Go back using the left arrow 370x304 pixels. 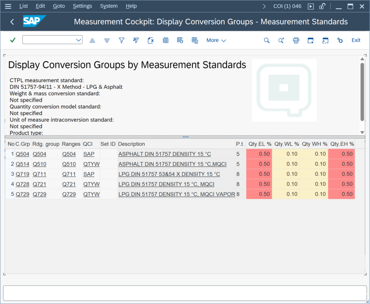tap(12, 22)
